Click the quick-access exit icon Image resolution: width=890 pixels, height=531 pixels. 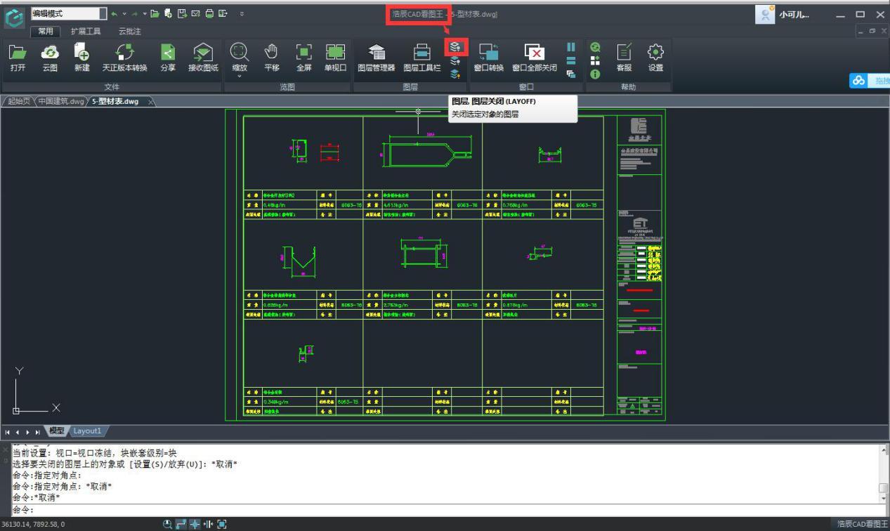pyautogui.click(x=223, y=13)
